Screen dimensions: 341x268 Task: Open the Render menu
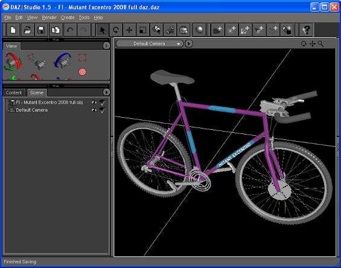click(x=49, y=18)
